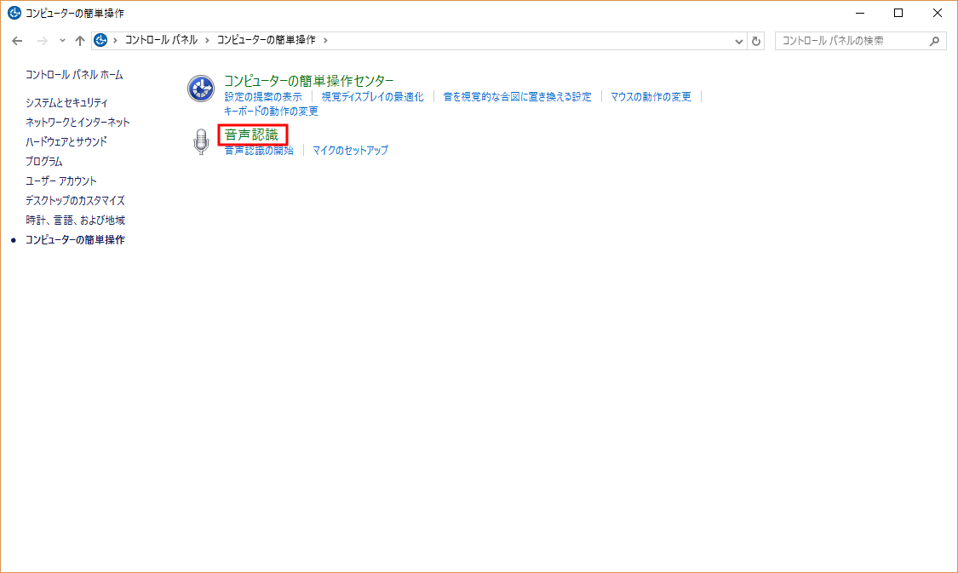
Task: Expand chevron after コントロール パネル in breadcrumb
Action: click(x=207, y=40)
